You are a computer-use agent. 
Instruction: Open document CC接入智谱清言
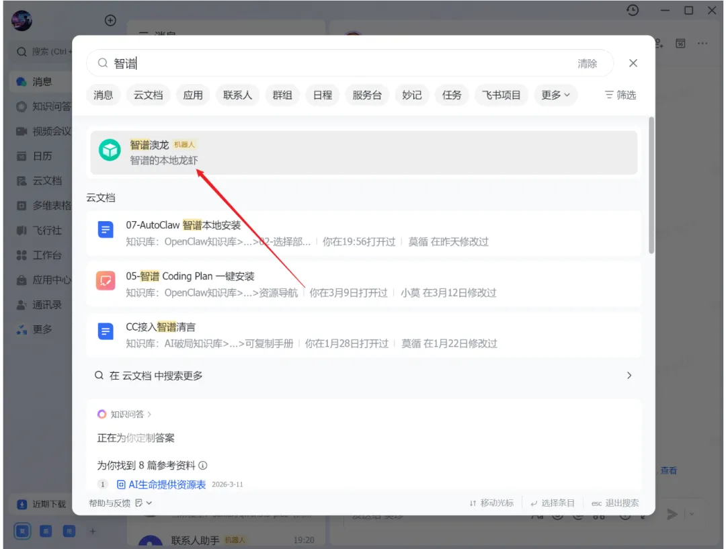click(x=364, y=335)
